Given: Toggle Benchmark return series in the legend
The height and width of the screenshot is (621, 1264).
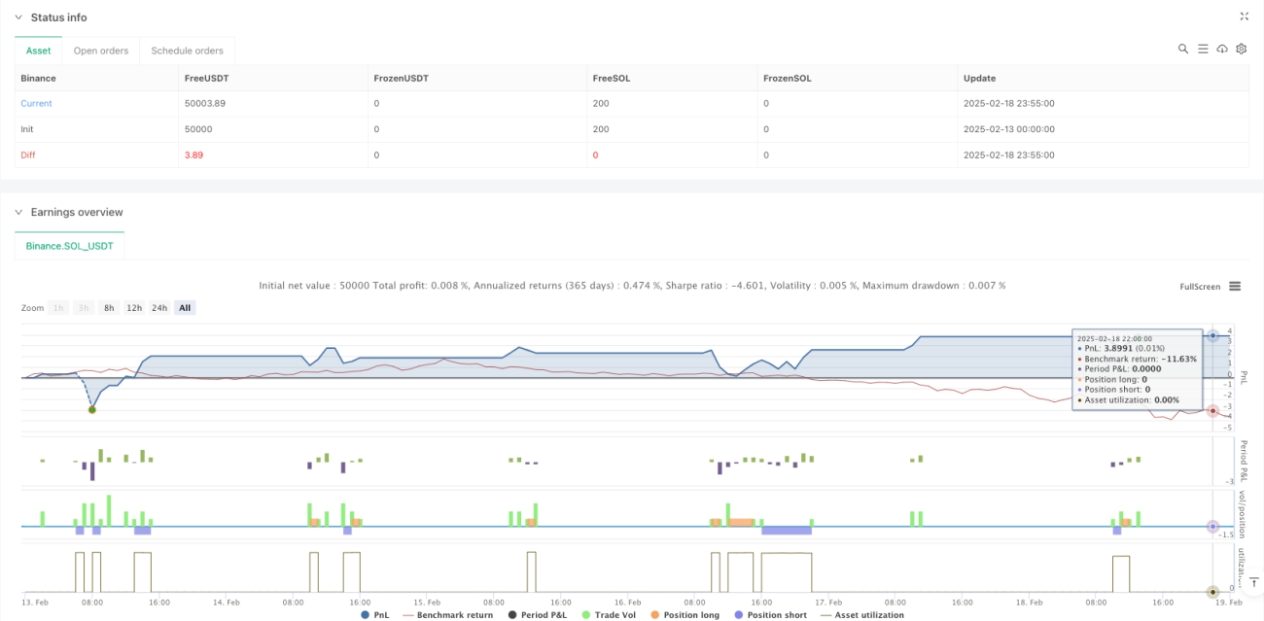Looking at the screenshot, I should pos(448,614).
